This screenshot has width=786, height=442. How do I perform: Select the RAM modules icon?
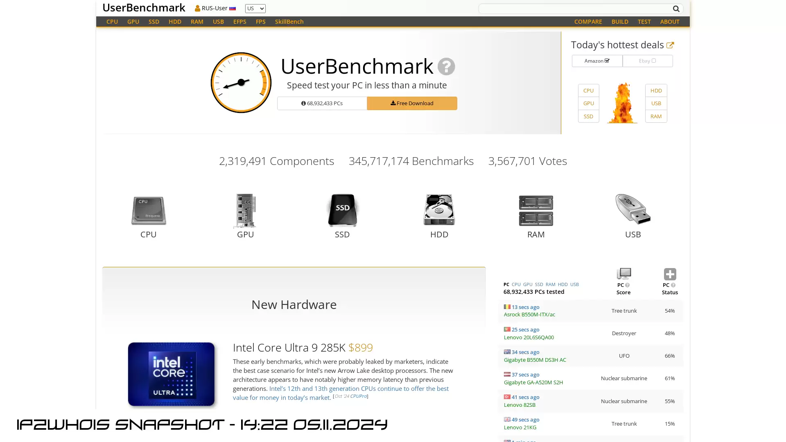click(536, 210)
